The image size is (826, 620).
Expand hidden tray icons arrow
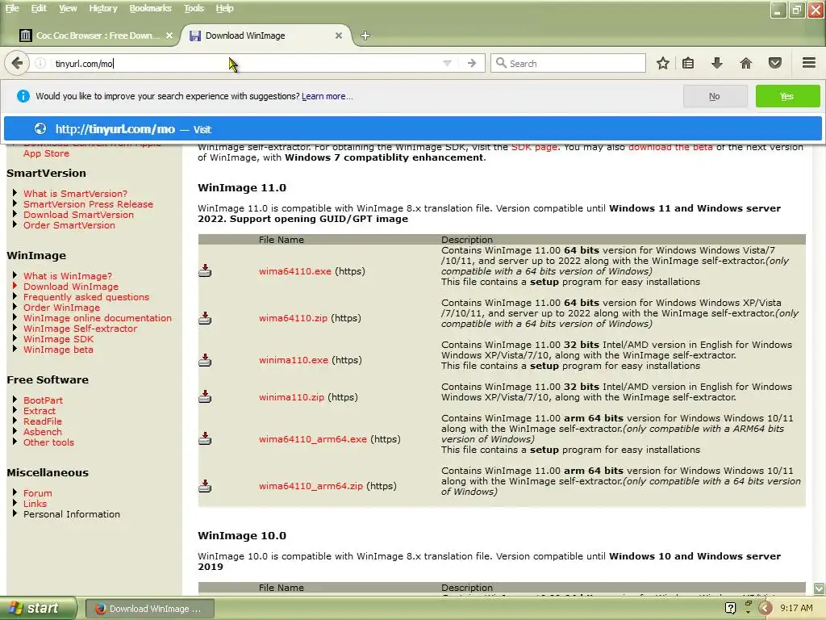click(x=765, y=609)
